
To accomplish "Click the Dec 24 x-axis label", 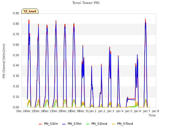I will tap(21, 111).
